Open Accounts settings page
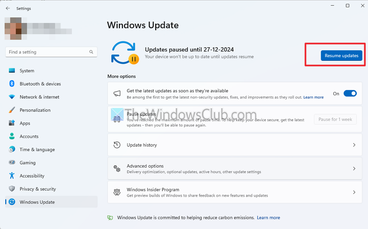The image size is (368, 229). [51, 136]
